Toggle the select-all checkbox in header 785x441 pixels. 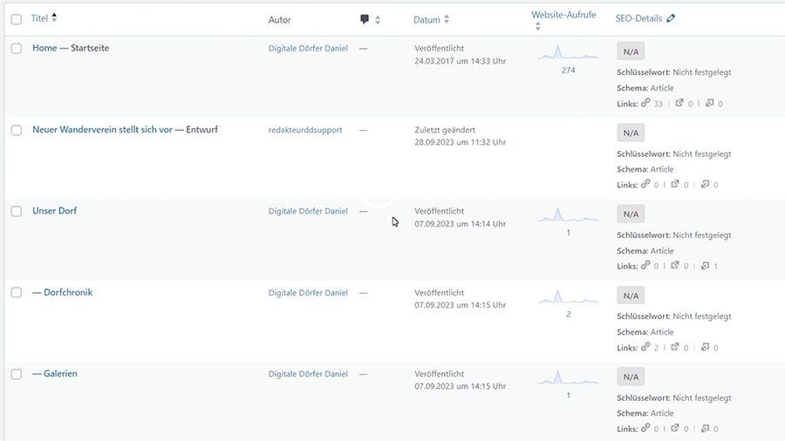pyautogui.click(x=17, y=19)
